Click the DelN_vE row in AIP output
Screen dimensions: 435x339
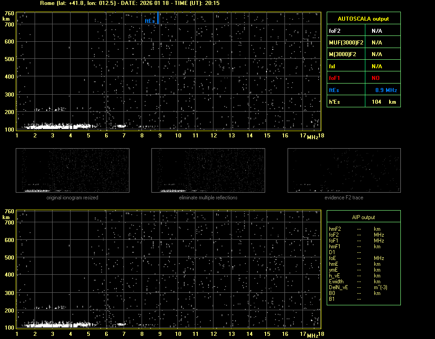(338, 287)
